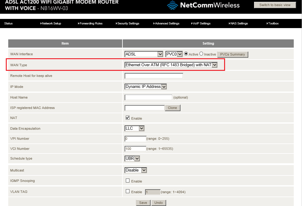The height and width of the screenshot is (206, 302).
Task: Click Switch to basic view button
Action: click(275, 5)
